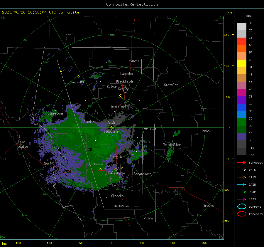
Task: Click the white plus marker west of Hanna
Action: (x=166, y=118)
